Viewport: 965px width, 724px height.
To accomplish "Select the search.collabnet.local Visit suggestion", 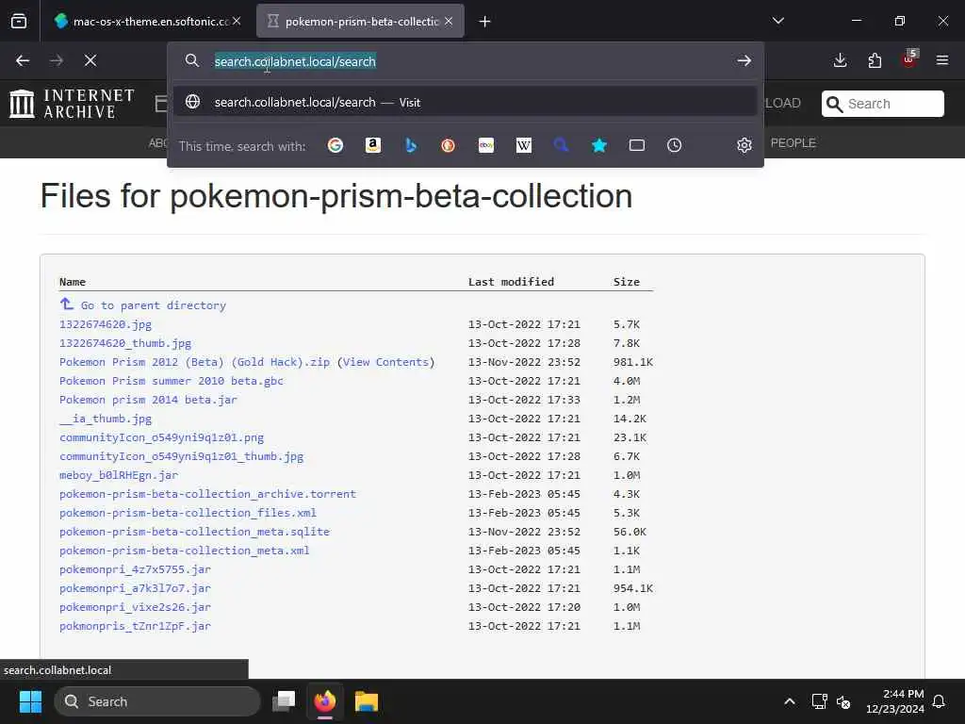I will coord(465,102).
